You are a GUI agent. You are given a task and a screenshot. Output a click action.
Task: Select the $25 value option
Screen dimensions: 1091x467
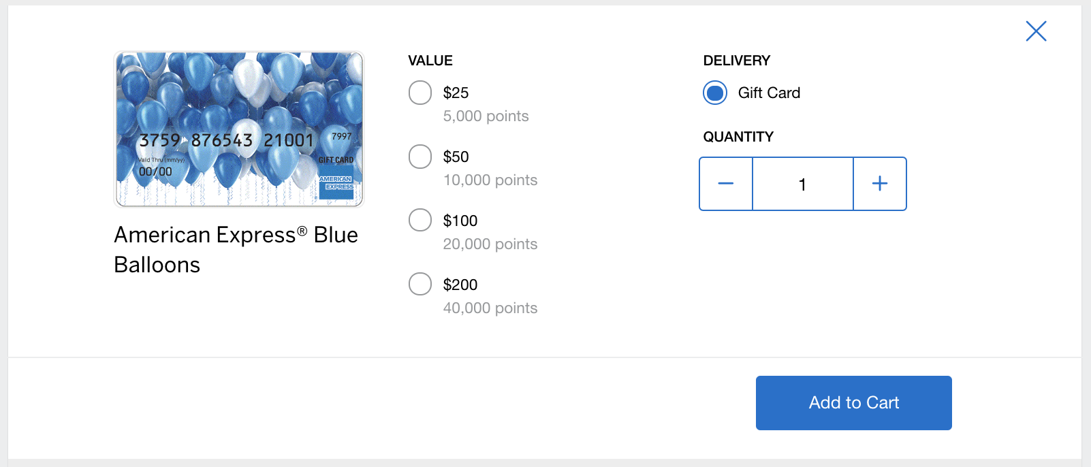click(420, 92)
